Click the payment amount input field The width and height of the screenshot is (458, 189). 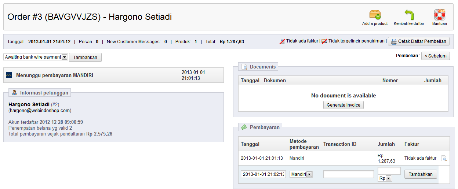[x=389, y=171]
